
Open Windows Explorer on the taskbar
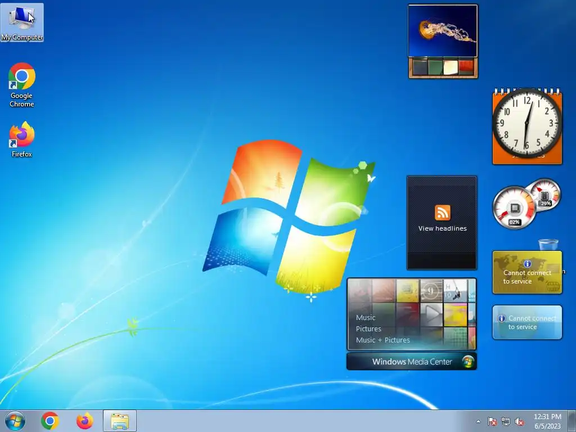tap(120, 421)
